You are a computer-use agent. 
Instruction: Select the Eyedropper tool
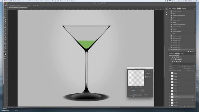pos(5,20)
